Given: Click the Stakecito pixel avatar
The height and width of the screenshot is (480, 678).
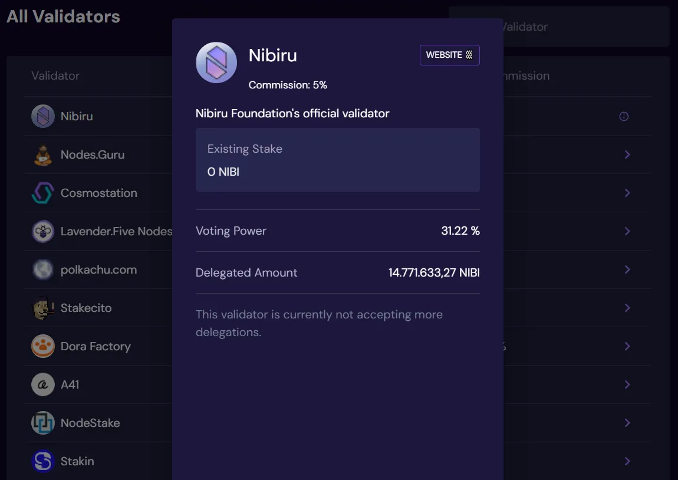Looking at the screenshot, I should point(43,308).
